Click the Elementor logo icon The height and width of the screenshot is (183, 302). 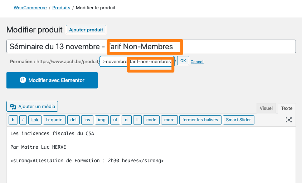(x=23, y=80)
